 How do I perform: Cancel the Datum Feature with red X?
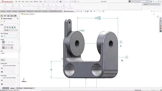4,21
